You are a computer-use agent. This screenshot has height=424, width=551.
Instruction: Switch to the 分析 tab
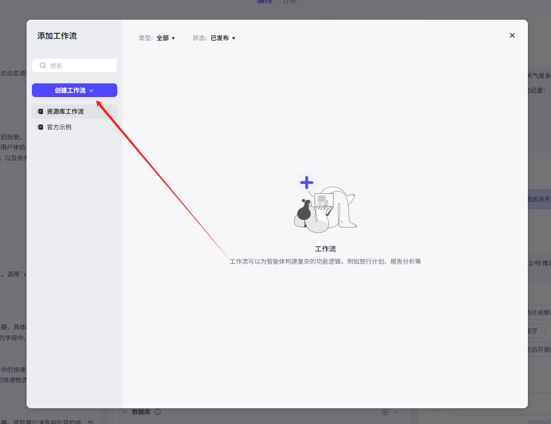289,2
